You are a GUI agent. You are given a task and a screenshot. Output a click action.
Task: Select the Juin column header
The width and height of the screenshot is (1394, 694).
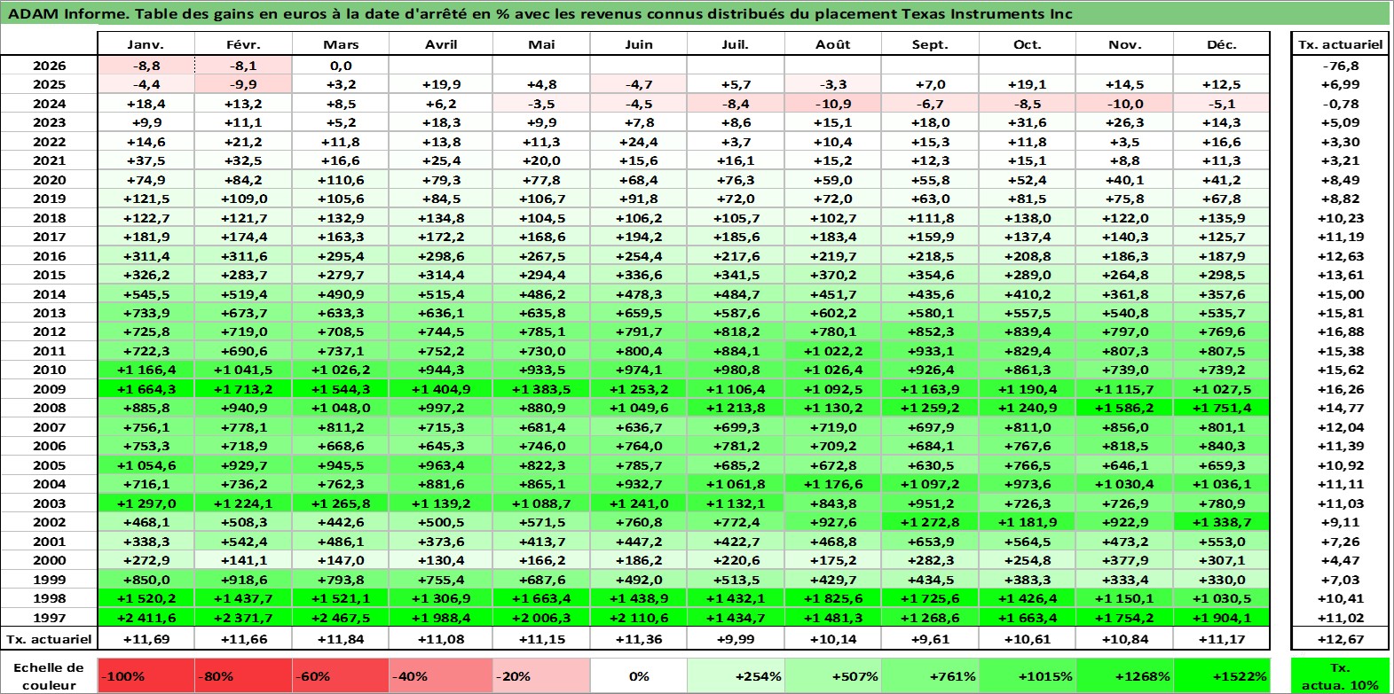tap(639, 44)
